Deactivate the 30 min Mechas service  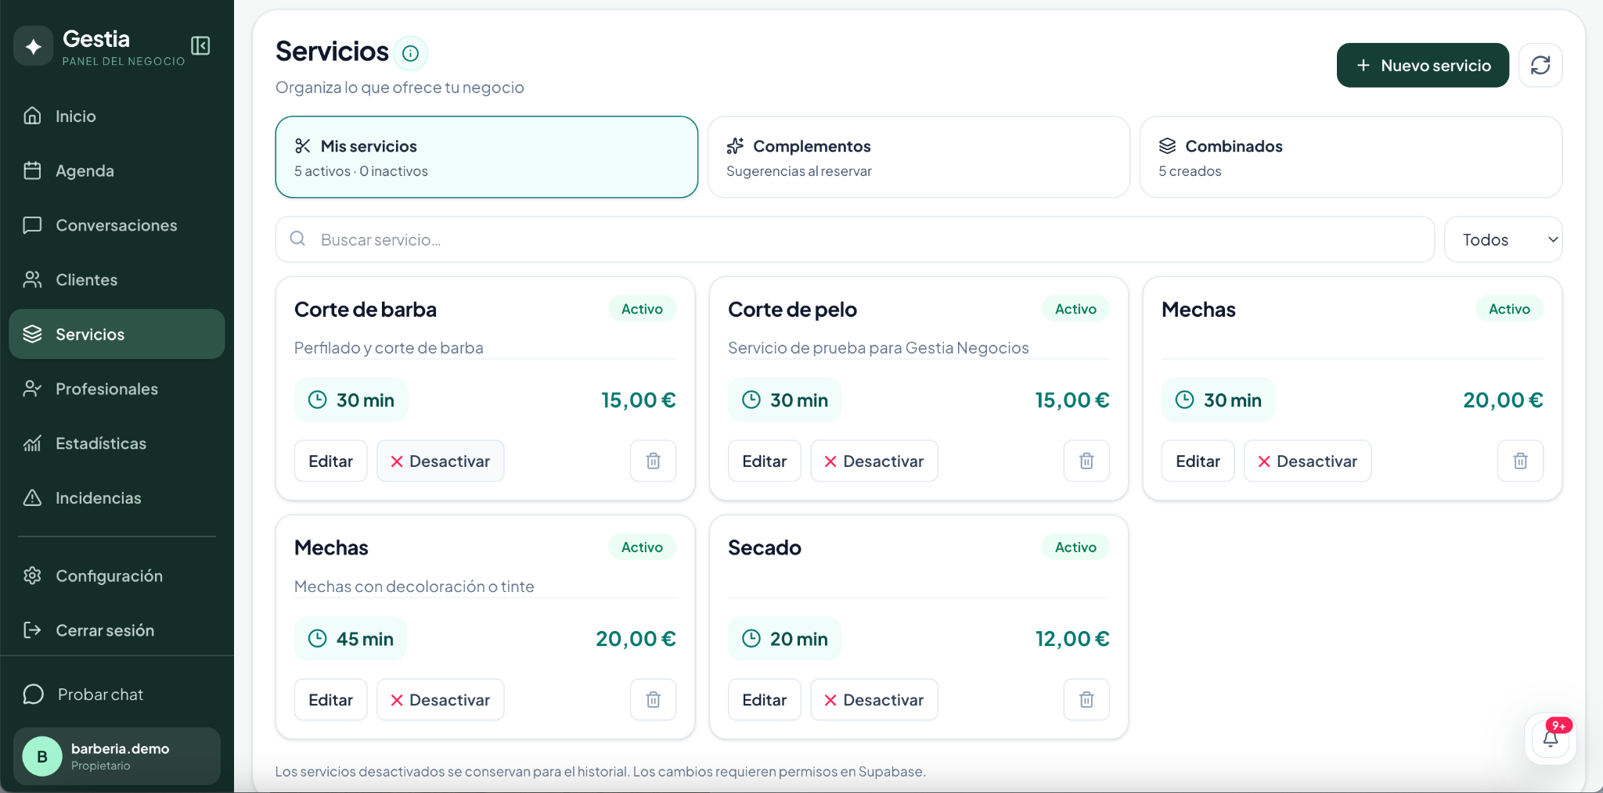coord(1307,461)
